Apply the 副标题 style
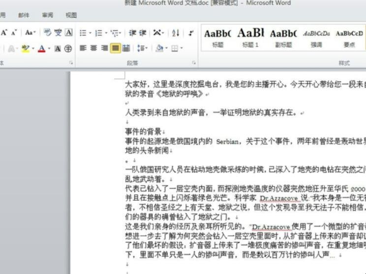The width and height of the screenshot is (366, 274). 283,38
